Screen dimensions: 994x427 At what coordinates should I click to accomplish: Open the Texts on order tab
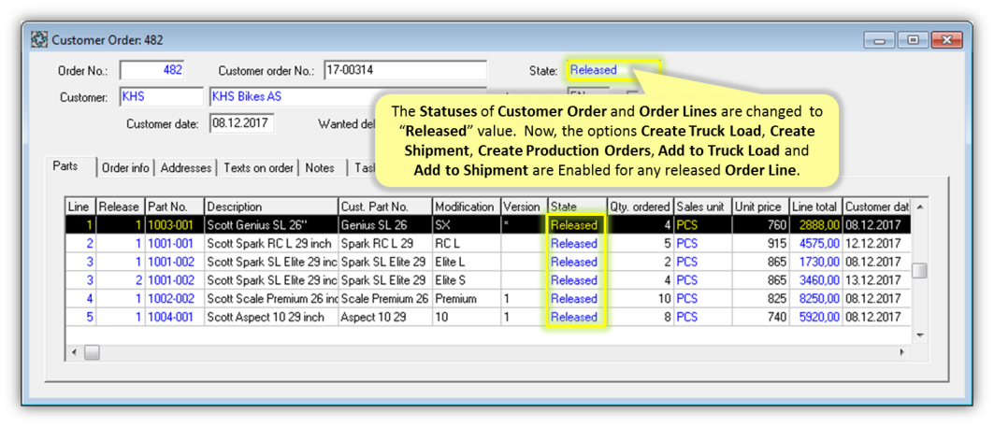(x=258, y=168)
